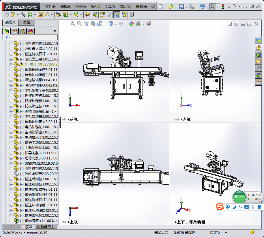Click the Linear Component Pattern icon

[30, 15]
